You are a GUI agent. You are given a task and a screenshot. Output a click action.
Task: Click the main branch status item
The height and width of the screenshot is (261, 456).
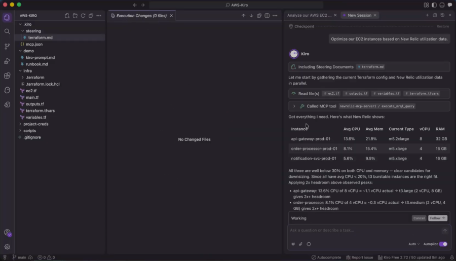(19, 257)
